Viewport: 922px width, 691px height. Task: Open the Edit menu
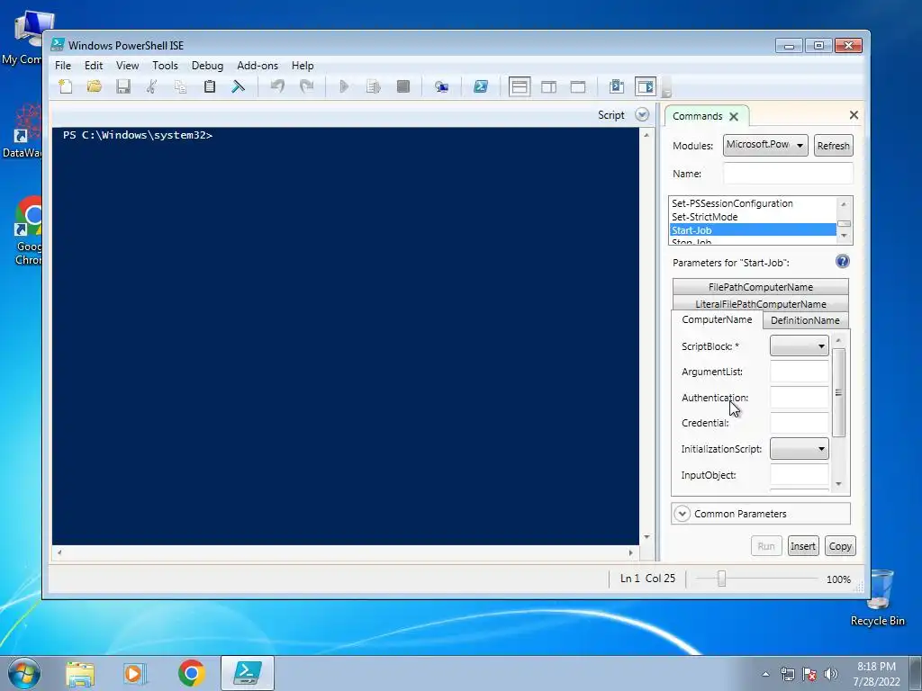(94, 65)
